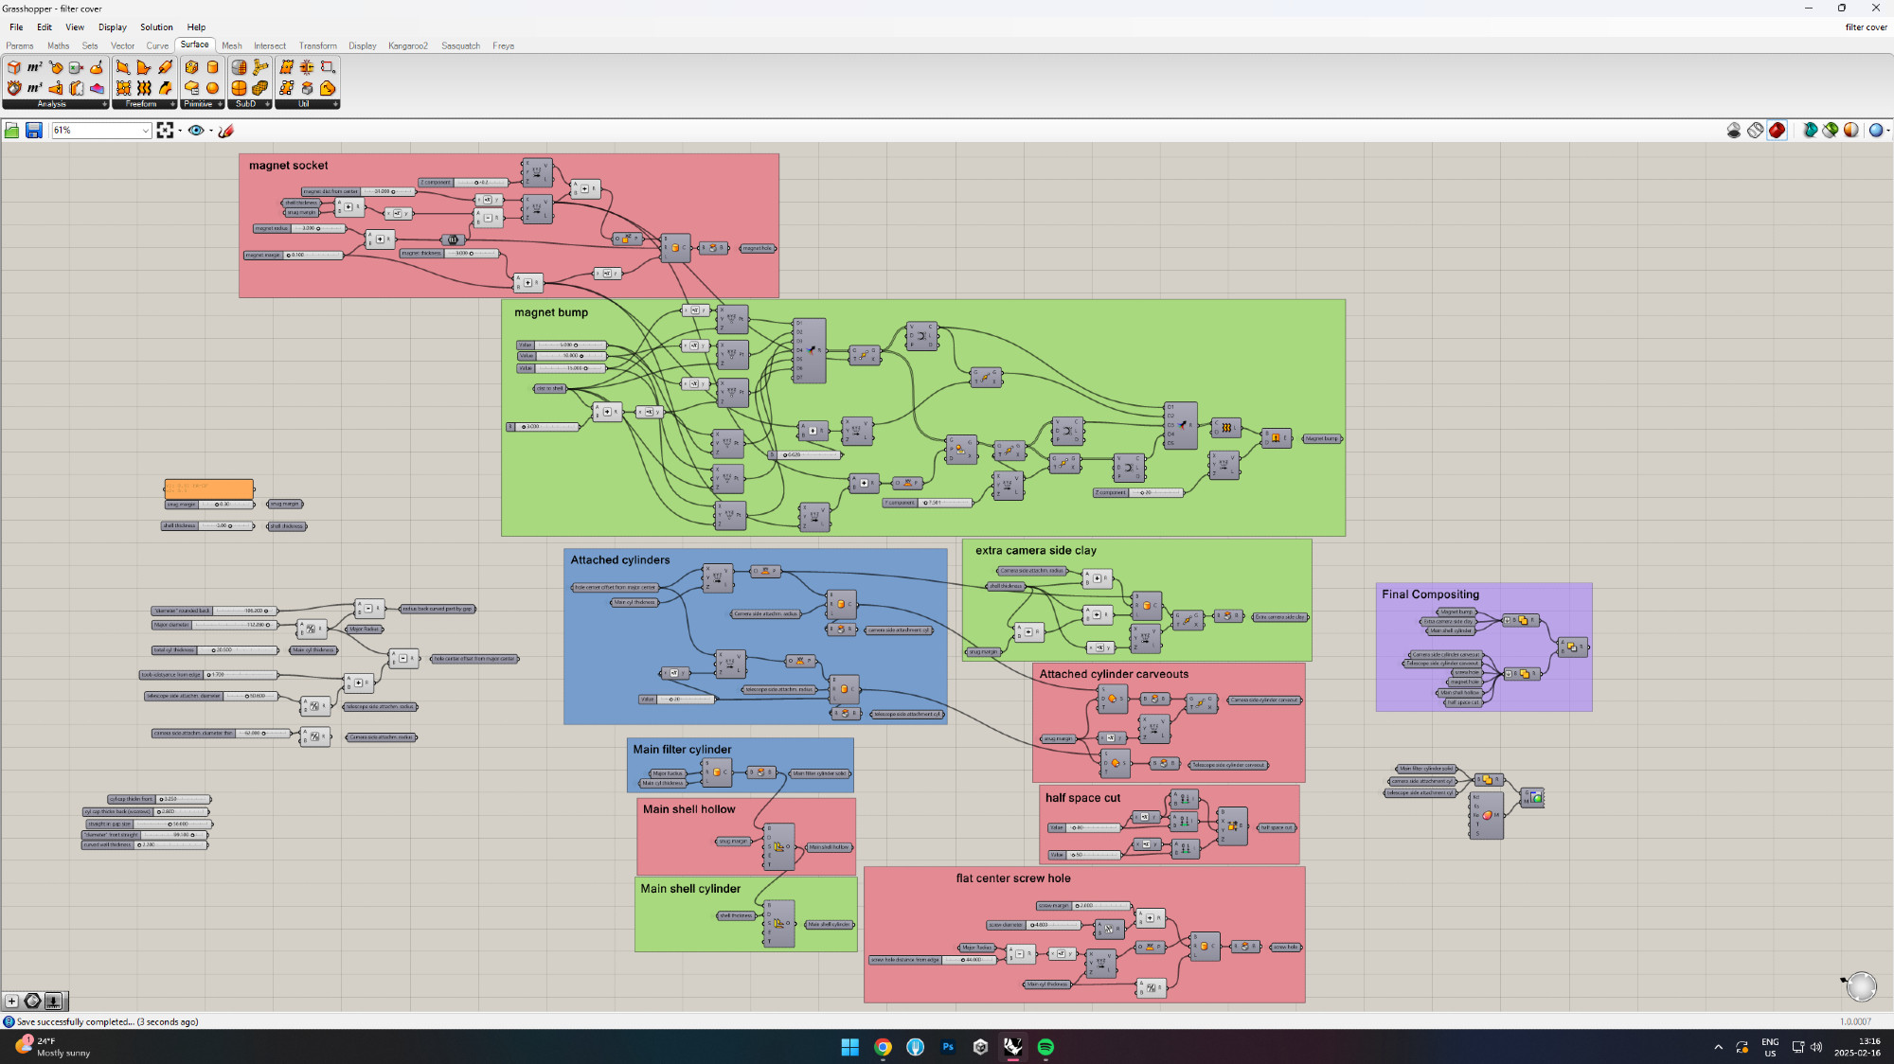Open the 61% zoom level dropdown

145,131
